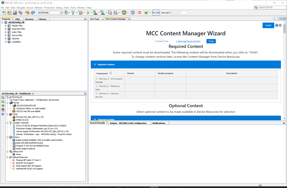The image size is (287, 188).
Task: Run the main project green arrow
Action: point(88,13)
